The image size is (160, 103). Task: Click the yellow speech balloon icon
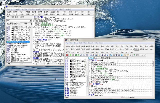click(x=128, y=55)
